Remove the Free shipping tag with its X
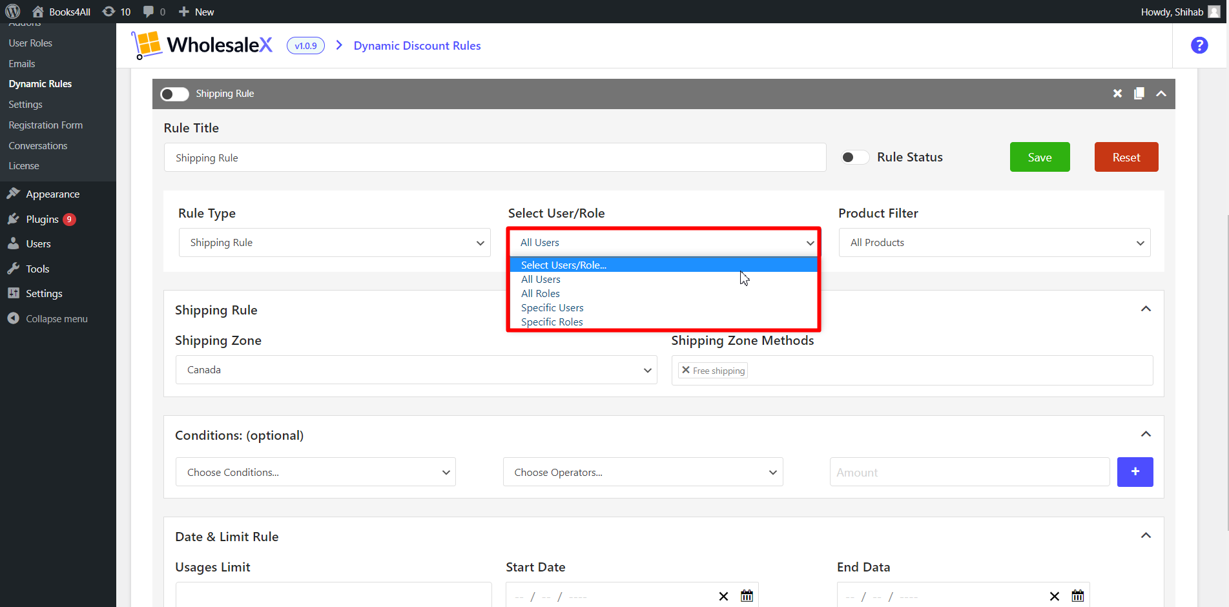Image resolution: width=1229 pixels, height=607 pixels. (x=686, y=370)
